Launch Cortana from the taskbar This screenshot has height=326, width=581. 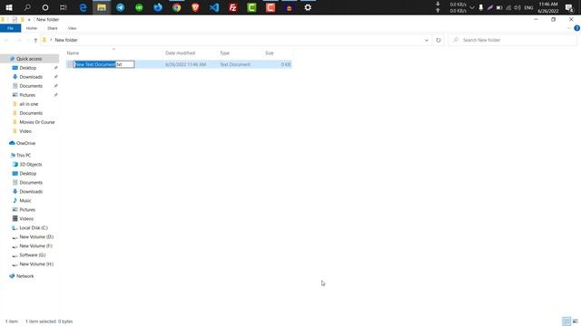point(45,7)
